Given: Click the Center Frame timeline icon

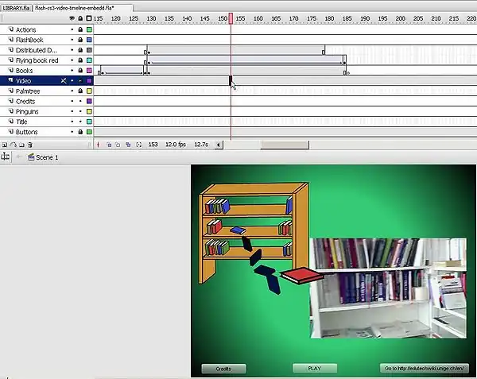Looking at the screenshot, I should click(x=99, y=145).
